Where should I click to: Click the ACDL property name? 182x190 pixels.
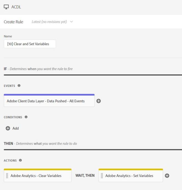click(x=16, y=7)
